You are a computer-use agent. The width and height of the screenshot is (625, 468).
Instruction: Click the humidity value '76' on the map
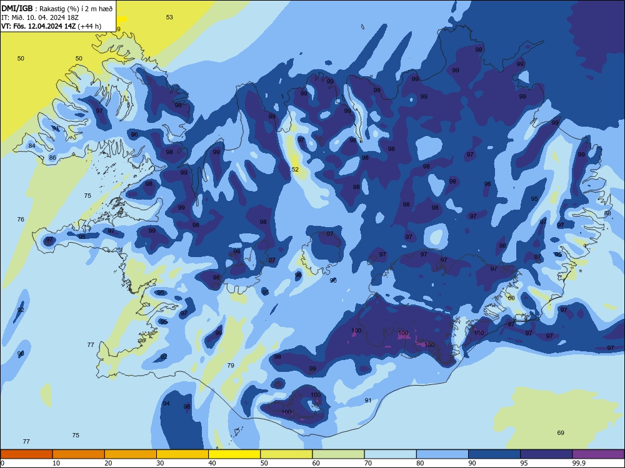coord(21,219)
